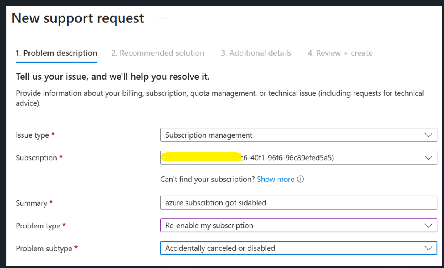Screen dimensions: 444x268
Task: Expand the Problem type dropdown chevron
Action: pyautogui.click(x=428, y=226)
